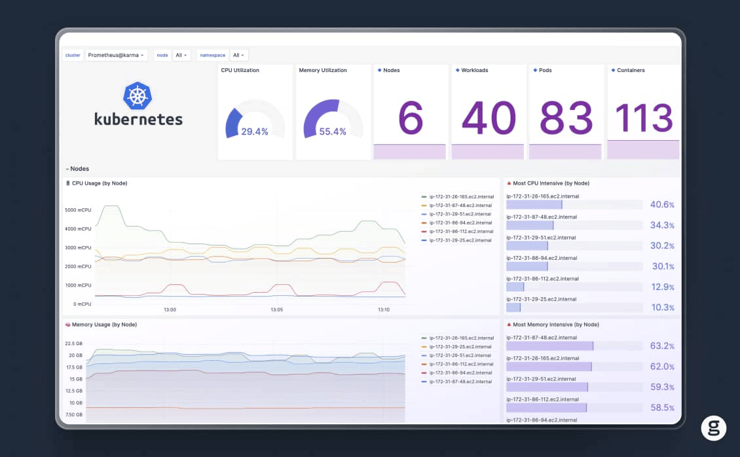Click the Nodes count value 6
740x457 pixels.
pos(410,118)
